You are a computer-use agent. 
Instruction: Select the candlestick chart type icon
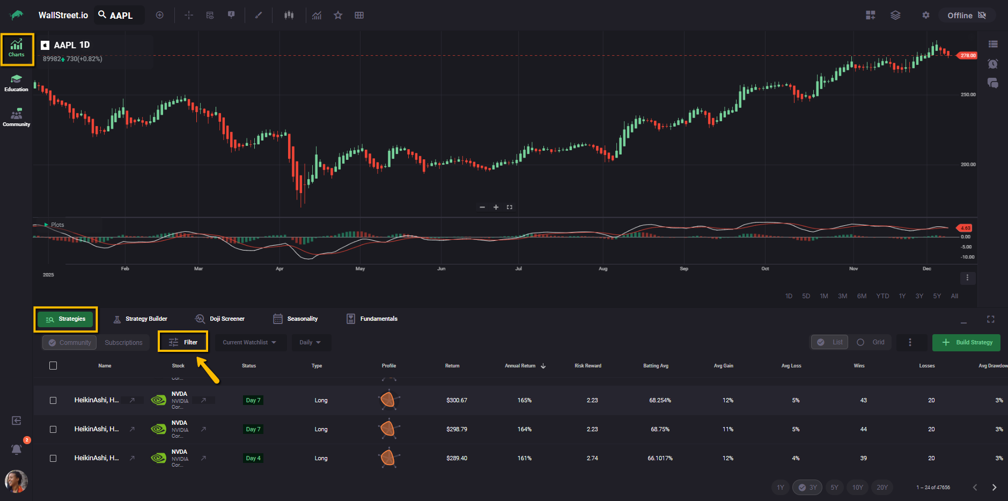pos(289,16)
